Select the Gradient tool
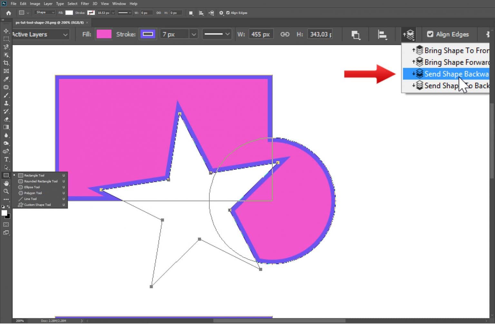Viewport: 495px width, 324px height. (x=6, y=127)
